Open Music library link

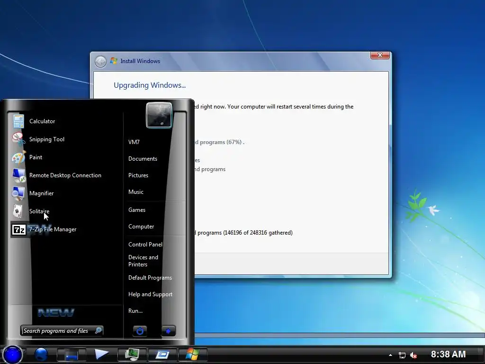pyautogui.click(x=136, y=192)
